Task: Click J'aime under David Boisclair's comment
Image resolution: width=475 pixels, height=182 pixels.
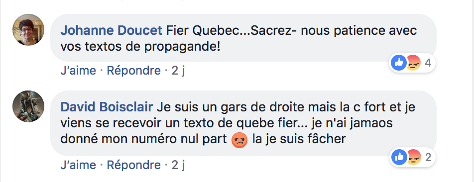Action: point(78,165)
